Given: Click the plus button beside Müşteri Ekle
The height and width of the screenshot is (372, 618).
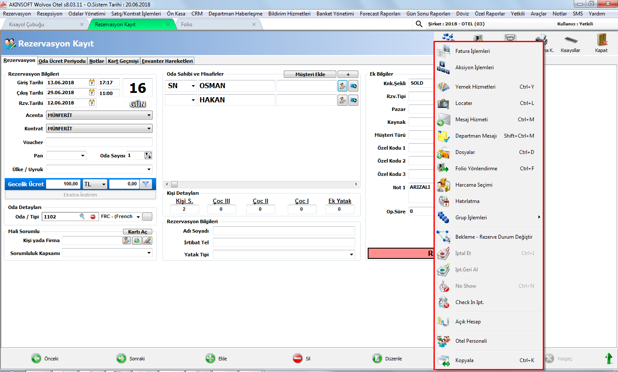Looking at the screenshot, I should click(348, 74).
